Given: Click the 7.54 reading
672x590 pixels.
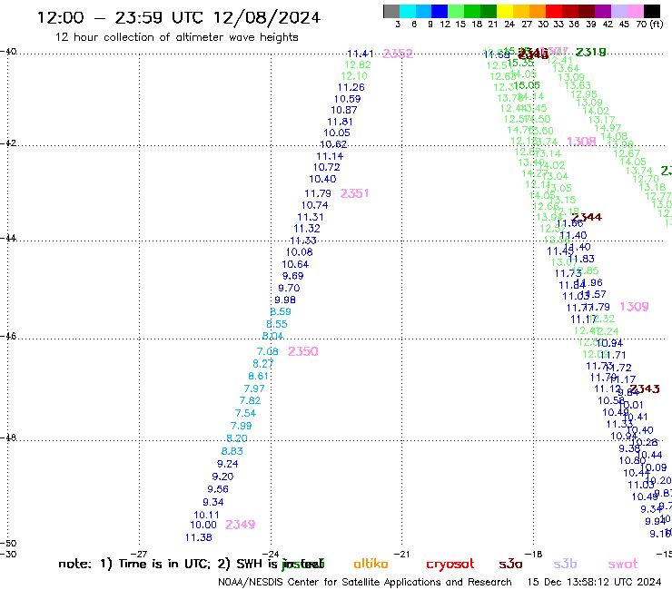Looking at the screenshot, I should click(x=245, y=414).
